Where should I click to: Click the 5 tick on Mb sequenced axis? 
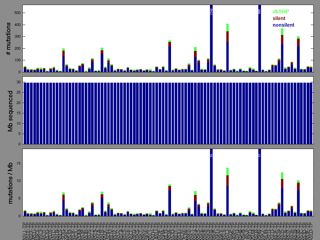19,134
